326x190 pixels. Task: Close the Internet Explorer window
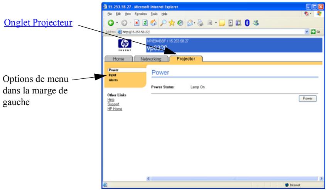click(x=321, y=7)
